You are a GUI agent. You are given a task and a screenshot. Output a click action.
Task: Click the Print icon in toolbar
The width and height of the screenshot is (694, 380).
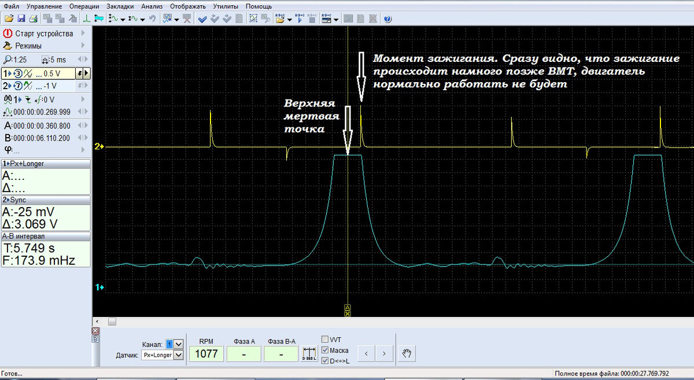coord(33,19)
